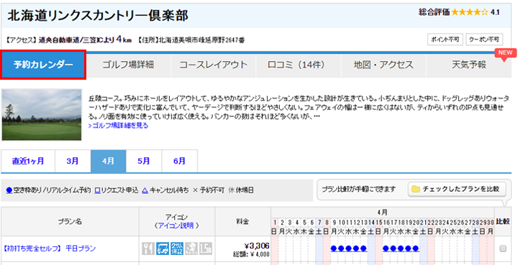
Task: Click the プラン名 column header
Action: (70, 221)
